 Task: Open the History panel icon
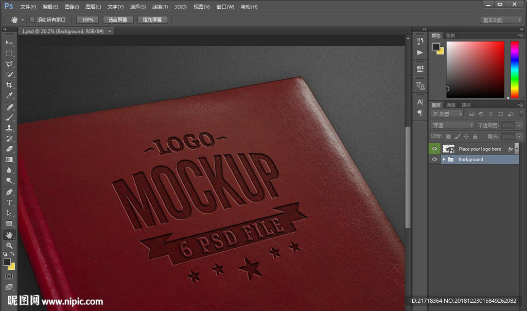[420, 41]
